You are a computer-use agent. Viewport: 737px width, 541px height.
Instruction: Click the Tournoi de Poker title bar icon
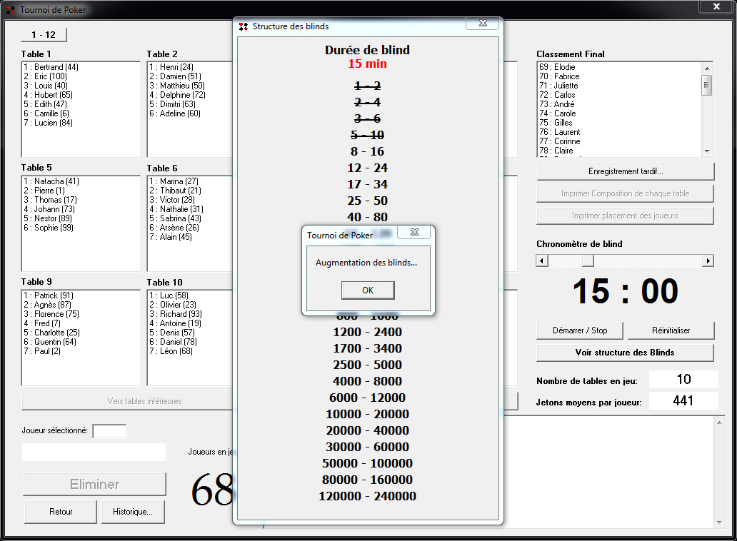click(11, 10)
